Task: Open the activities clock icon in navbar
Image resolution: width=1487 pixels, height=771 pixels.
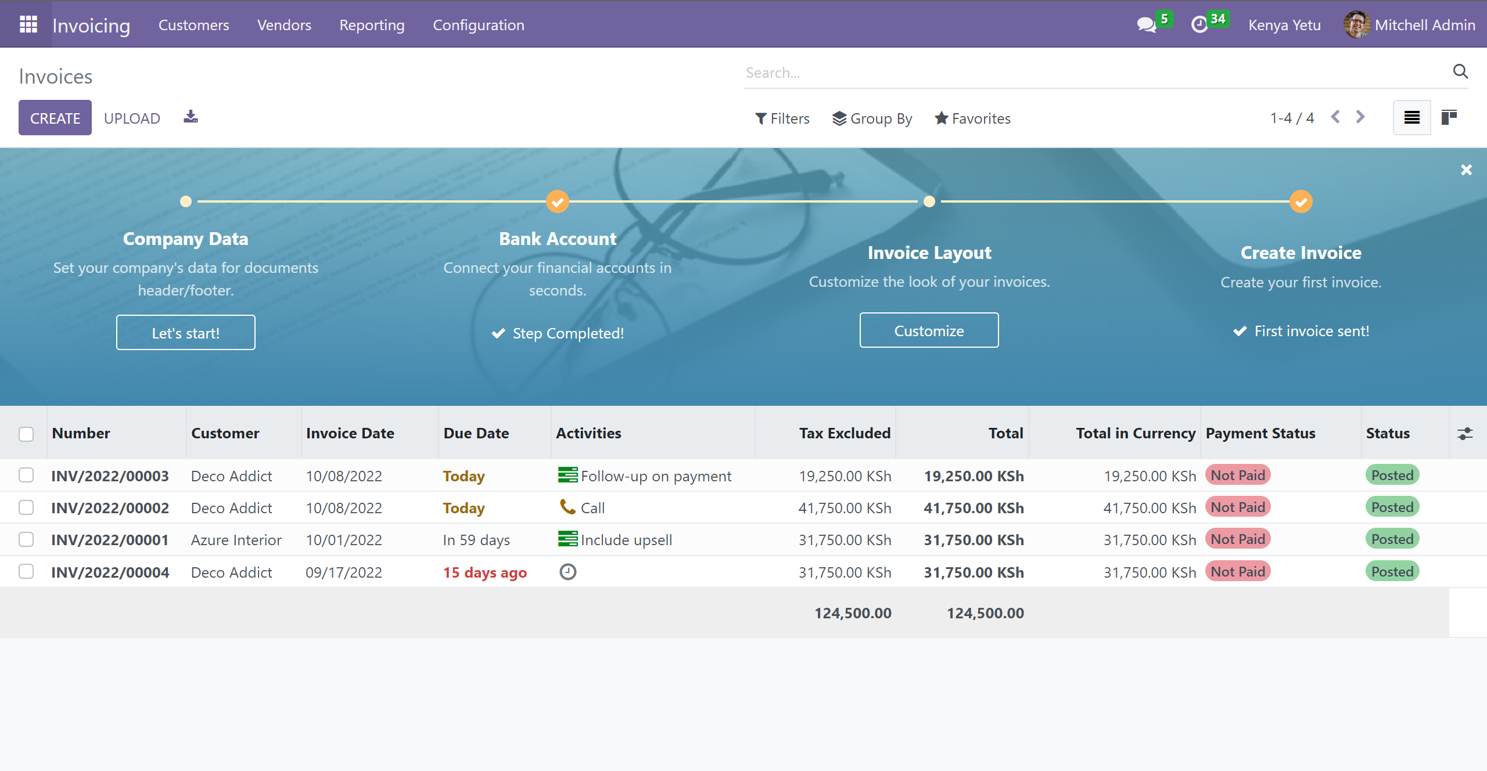Action: [1199, 24]
